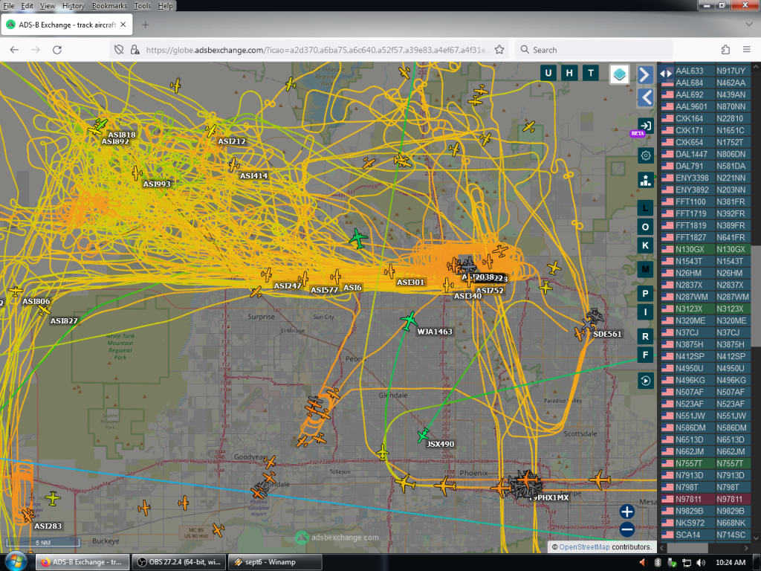The height and width of the screenshot is (571, 761).
Task: Open the extensions puzzle icon
Action: [725, 50]
